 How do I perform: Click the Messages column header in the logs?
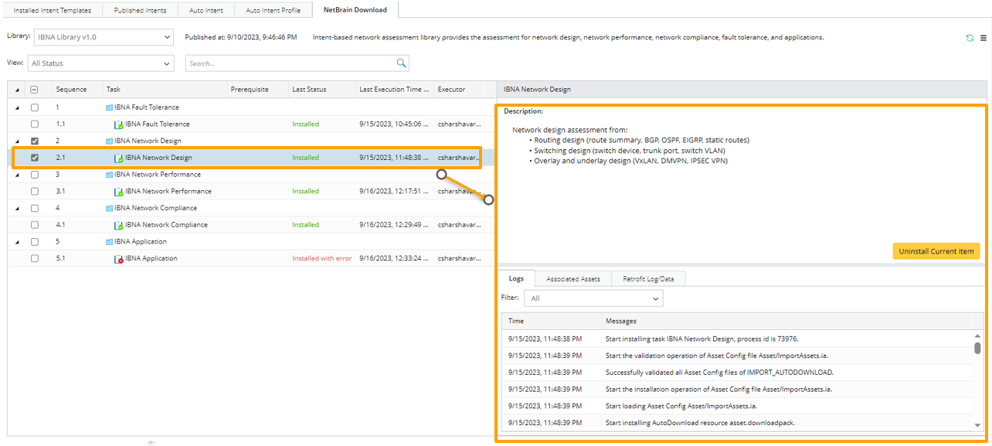786,321
